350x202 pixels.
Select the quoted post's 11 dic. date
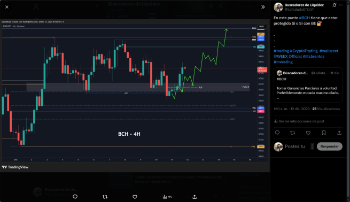335,73
